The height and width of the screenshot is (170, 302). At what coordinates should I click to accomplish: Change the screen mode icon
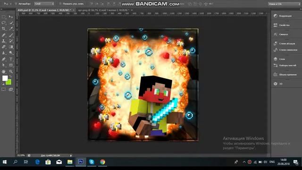coord(11,89)
